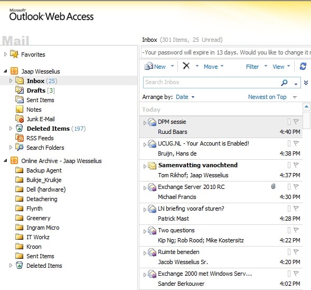Click the mail icon of Two questions message

point(152,231)
